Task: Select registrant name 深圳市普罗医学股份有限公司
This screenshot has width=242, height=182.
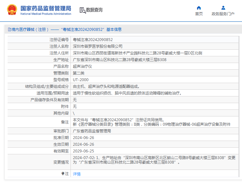Action: tap(98, 46)
